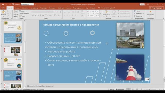
Task: Click the Share (Общий доступ) button
Action: pyautogui.click(x=156, y=8)
